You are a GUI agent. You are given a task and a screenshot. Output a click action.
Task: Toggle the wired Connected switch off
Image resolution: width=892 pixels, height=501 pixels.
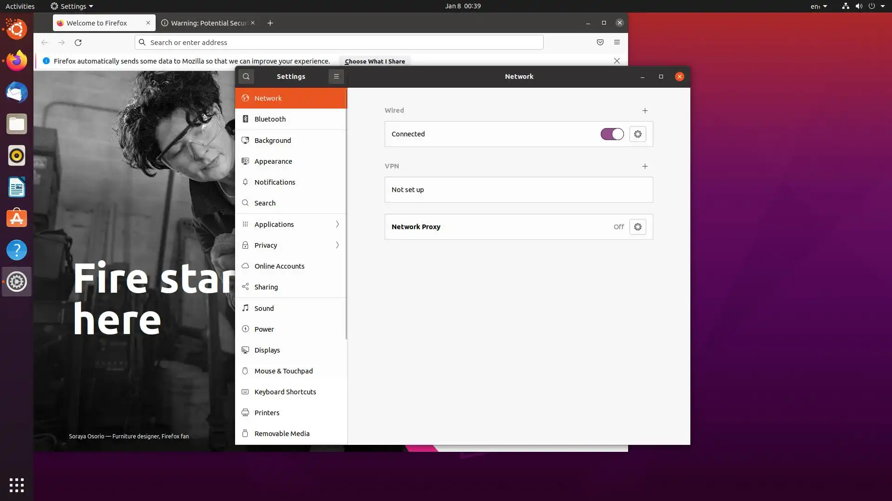click(612, 134)
